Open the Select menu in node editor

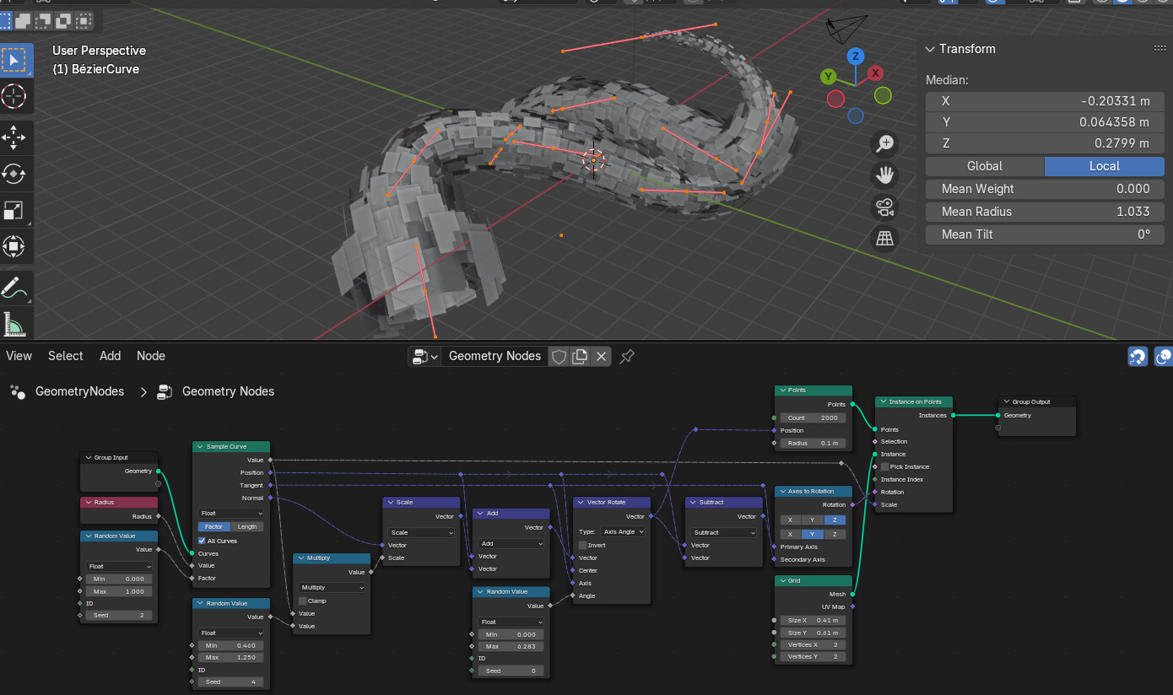pyautogui.click(x=66, y=356)
